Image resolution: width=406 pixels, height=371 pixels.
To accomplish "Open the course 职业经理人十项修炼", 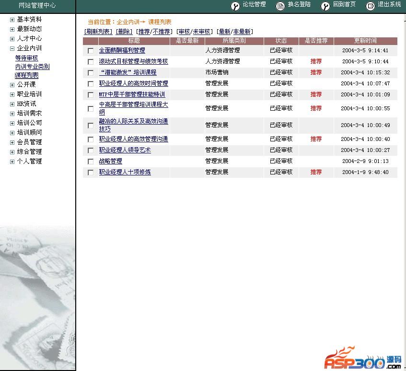I will click(125, 172).
